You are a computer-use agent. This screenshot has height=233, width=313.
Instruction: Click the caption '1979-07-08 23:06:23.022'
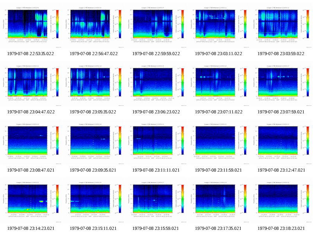point(156,112)
